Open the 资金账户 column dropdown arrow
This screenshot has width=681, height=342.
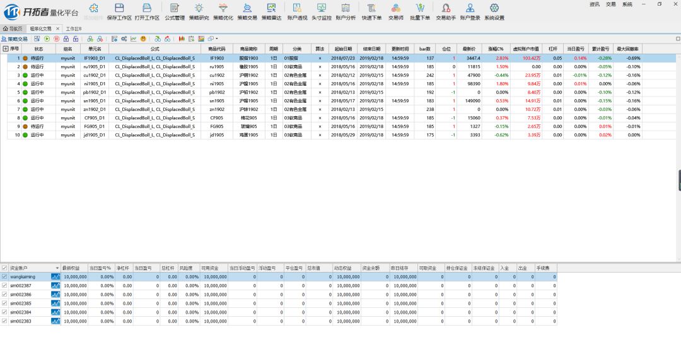click(x=57, y=268)
